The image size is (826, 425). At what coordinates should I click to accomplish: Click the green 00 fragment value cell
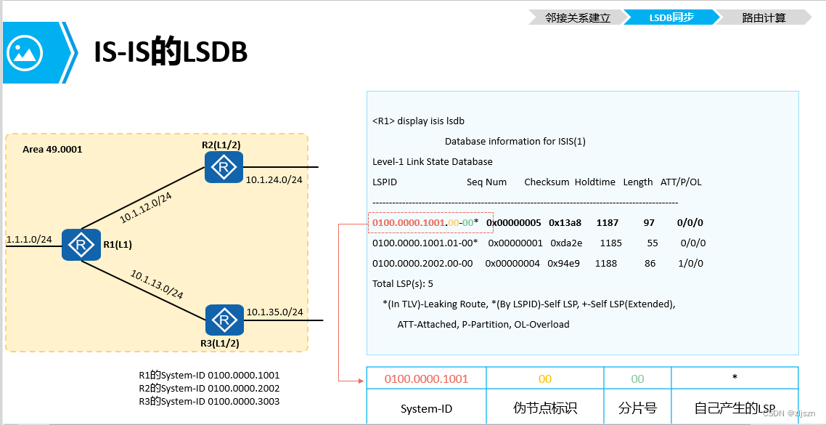coord(637,379)
